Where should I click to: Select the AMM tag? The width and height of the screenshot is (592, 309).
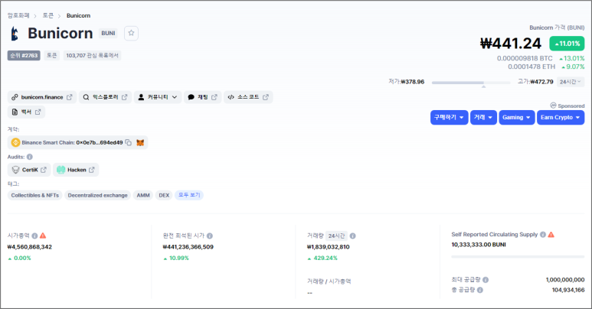143,196
